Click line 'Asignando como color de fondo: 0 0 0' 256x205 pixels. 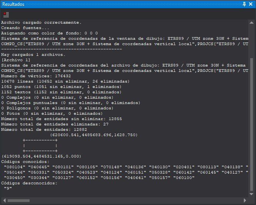[x=49, y=33]
